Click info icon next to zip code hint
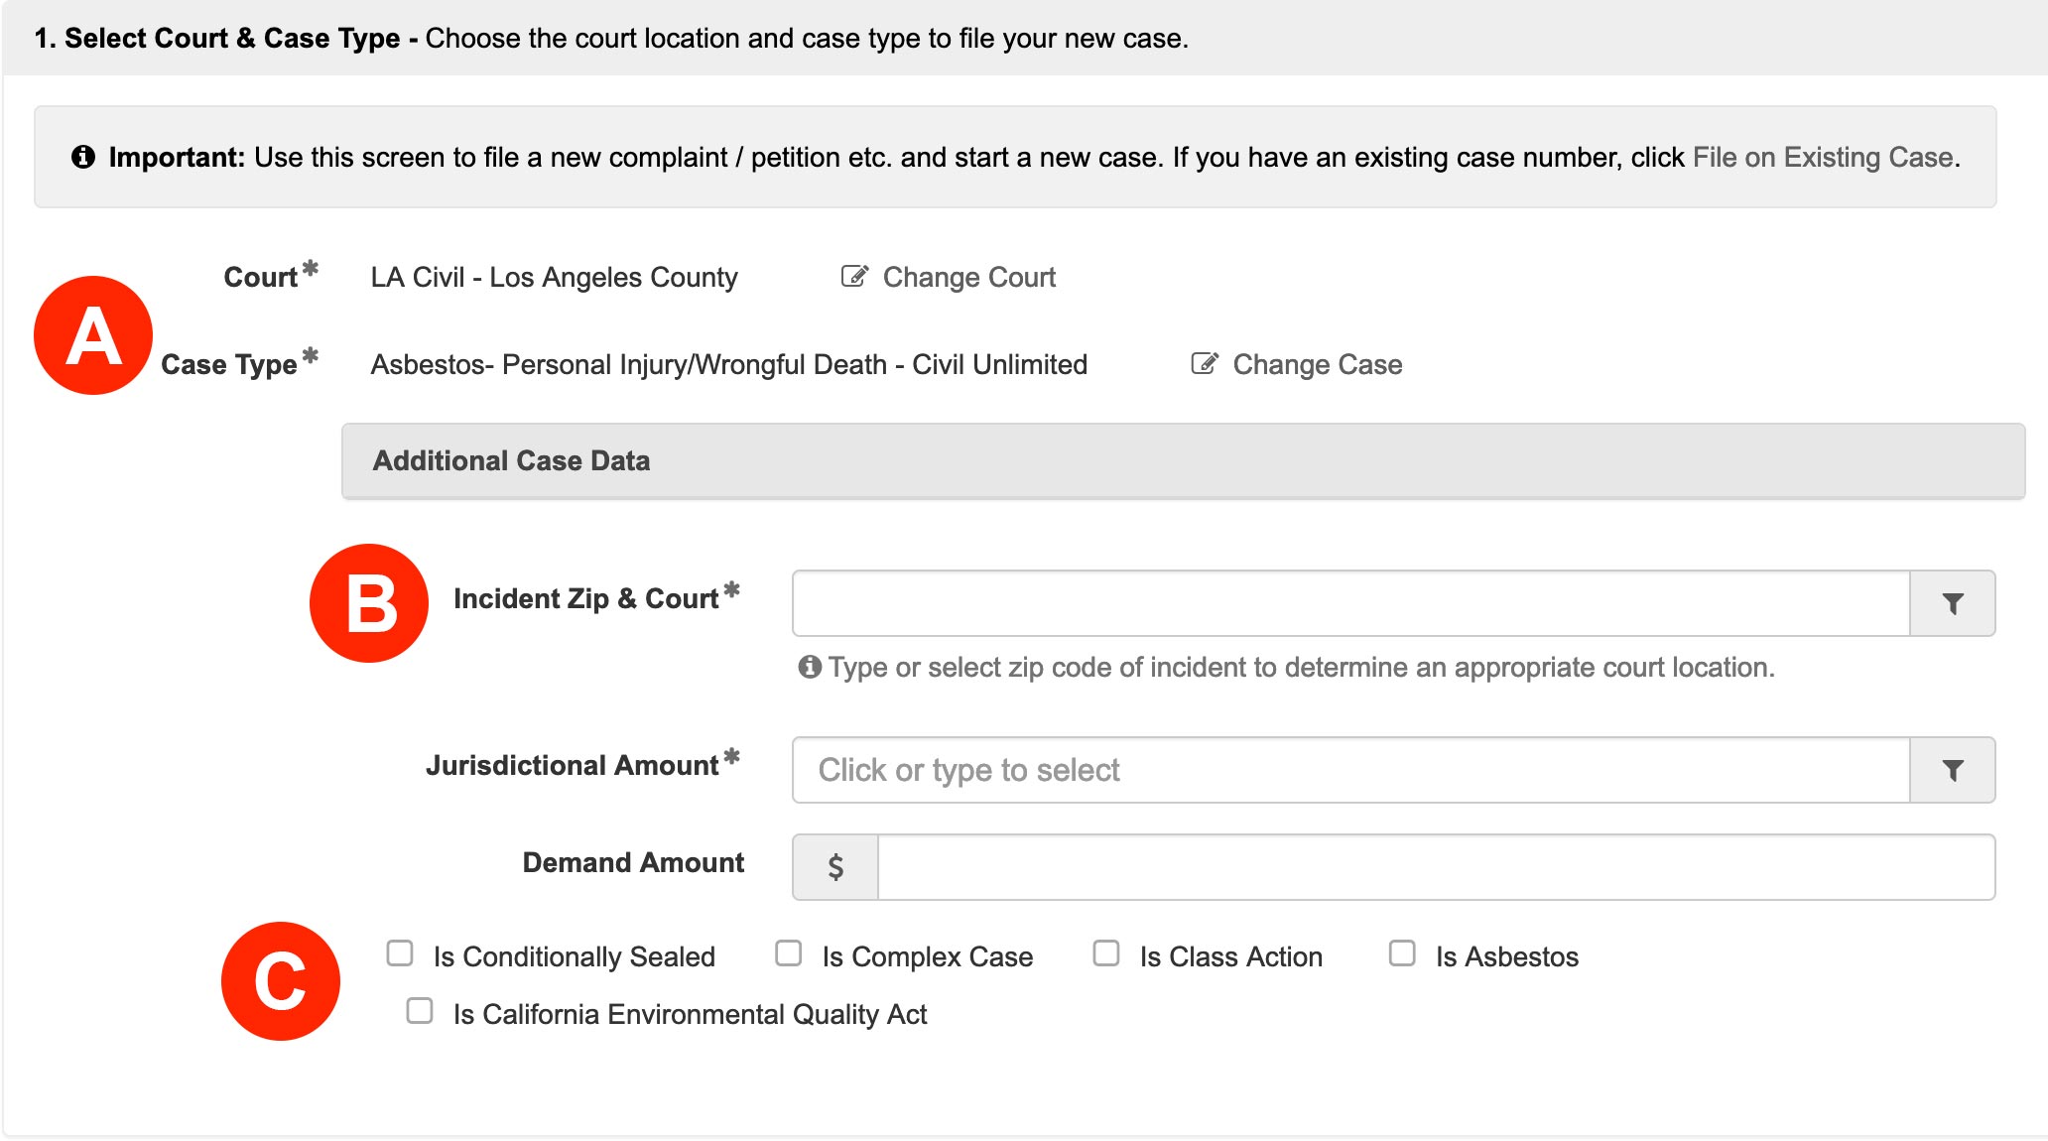This screenshot has height=1141, width=2048. (810, 667)
